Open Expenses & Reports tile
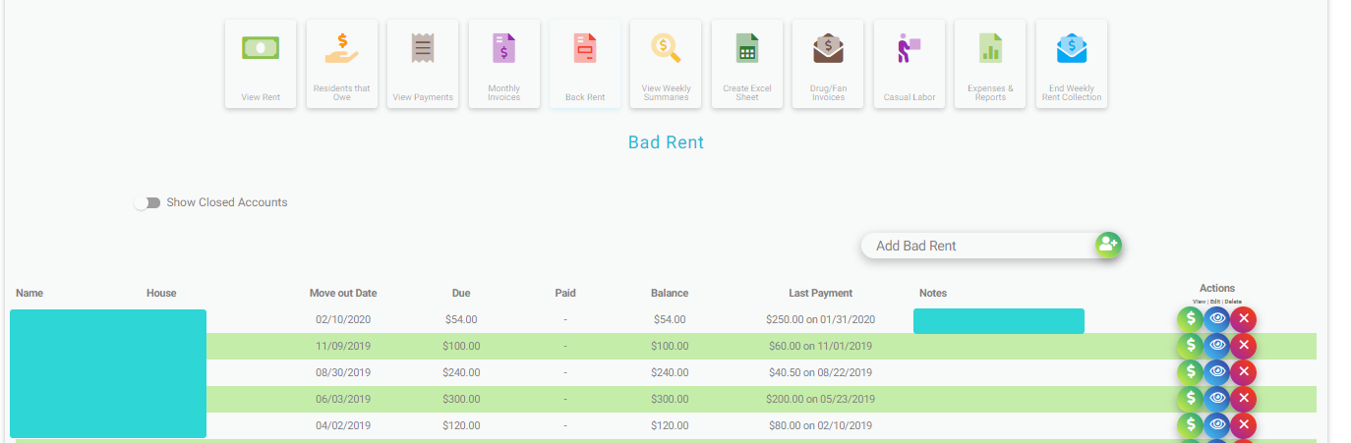 coord(990,64)
